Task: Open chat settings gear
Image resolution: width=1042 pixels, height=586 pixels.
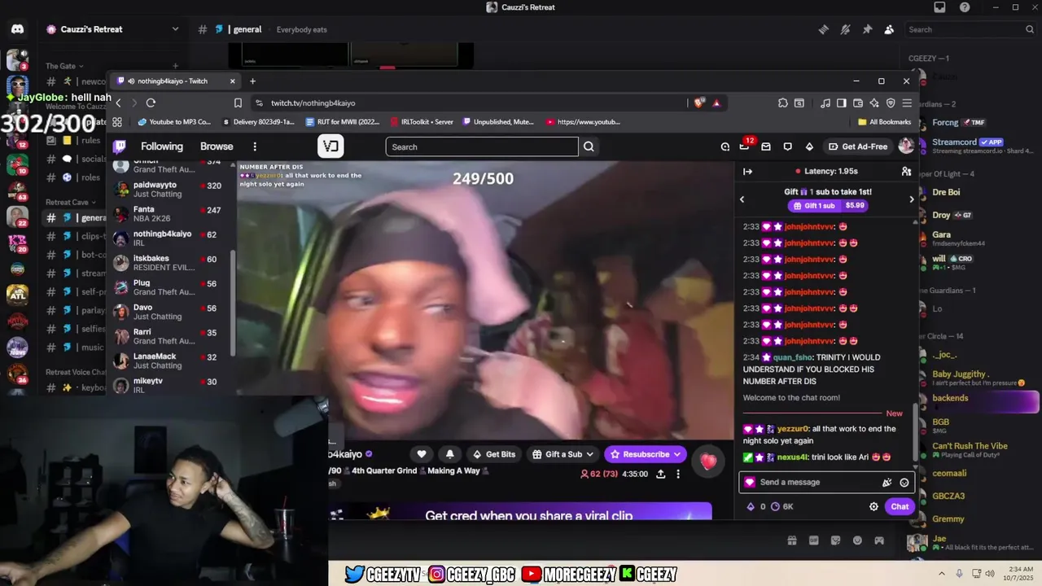Action: 873,506
